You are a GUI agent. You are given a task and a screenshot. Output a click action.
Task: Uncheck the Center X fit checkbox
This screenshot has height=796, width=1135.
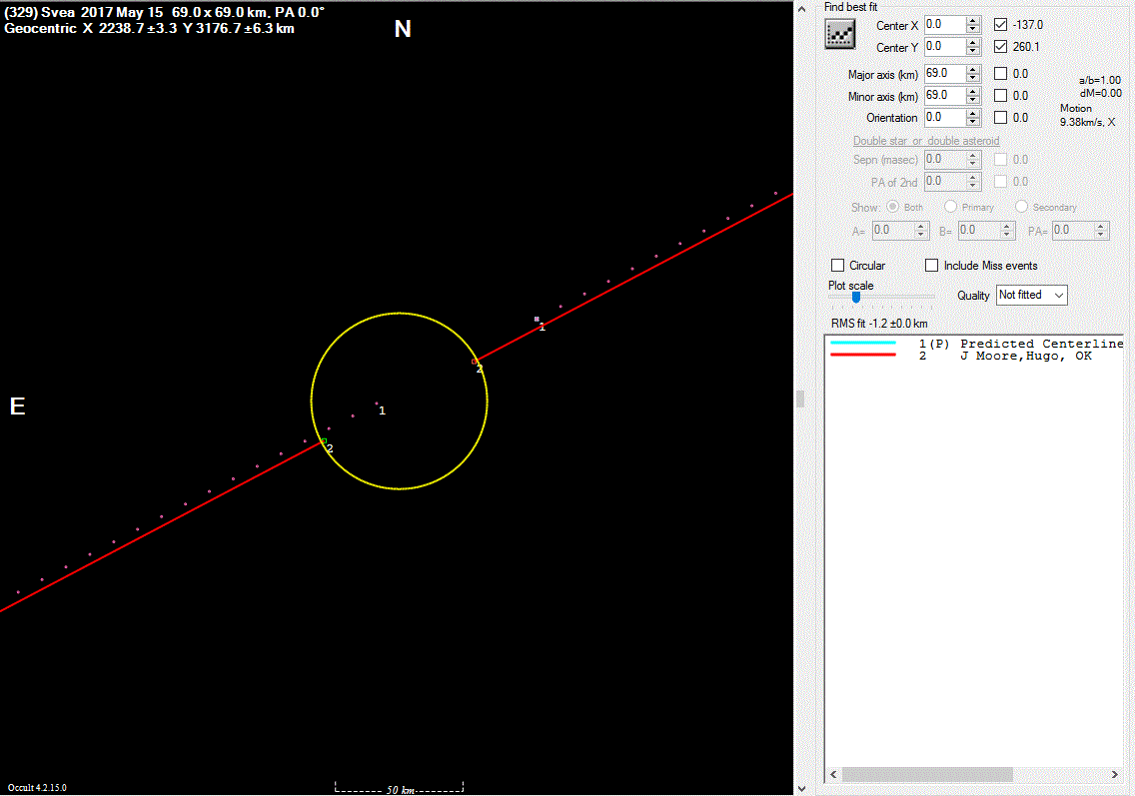1001,24
